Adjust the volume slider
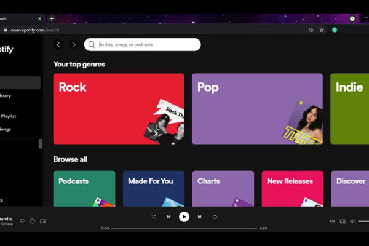369x246 pixels. coord(363,221)
